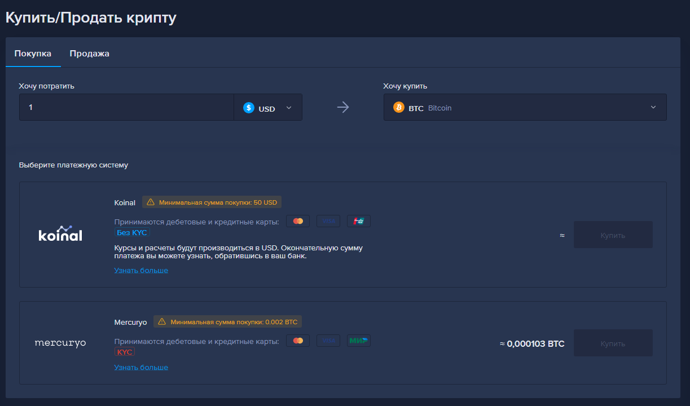The height and width of the screenshot is (406, 690).
Task: Click the orange Bitcoin icon
Action: point(399,107)
